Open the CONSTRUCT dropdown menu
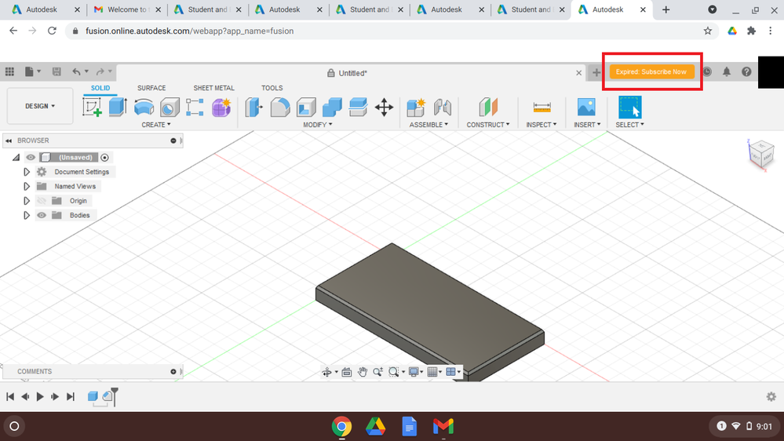The image size is (784, 441). [488, 125]
